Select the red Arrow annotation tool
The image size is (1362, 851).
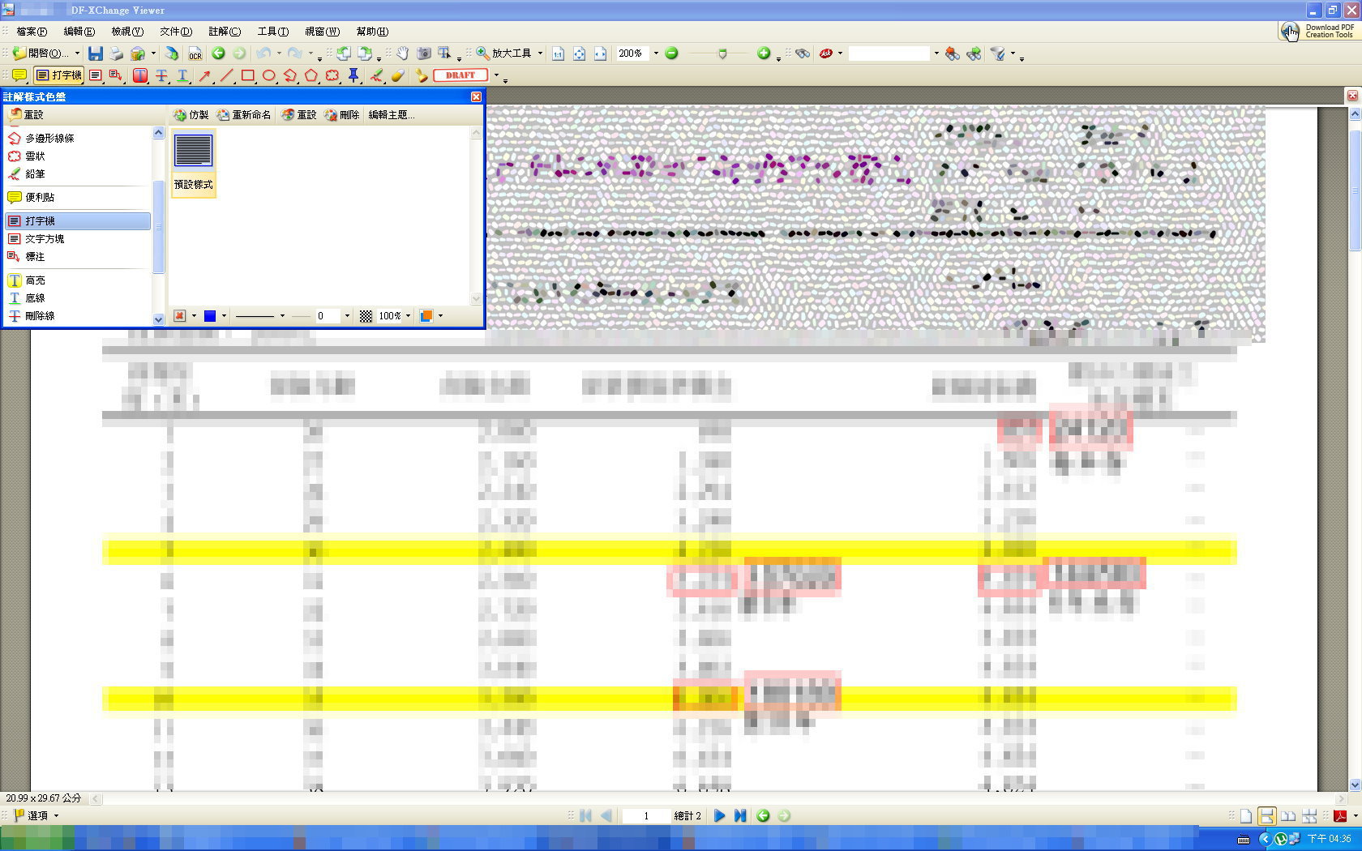point(205,75)
